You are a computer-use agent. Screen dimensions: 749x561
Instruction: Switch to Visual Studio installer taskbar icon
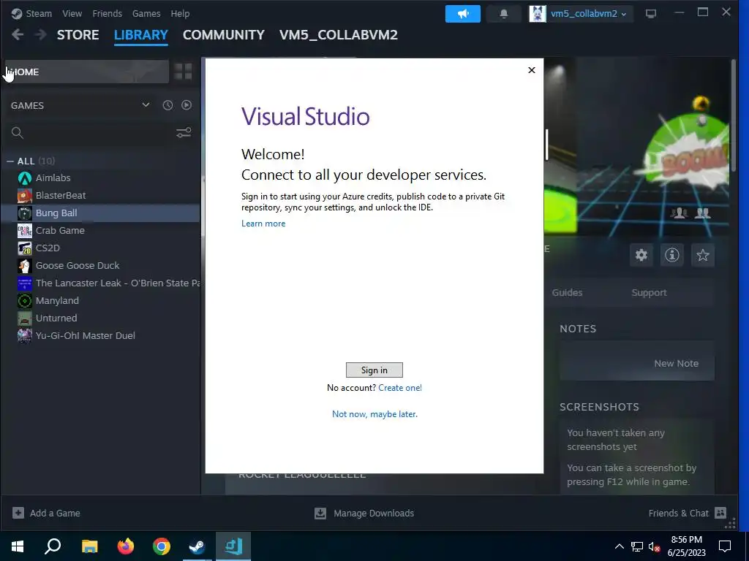click(233, 546)
